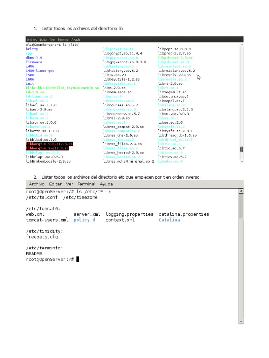
Task: Click 'libattr.so.1.1.0' file name
Action: click(x=42, y=131)
